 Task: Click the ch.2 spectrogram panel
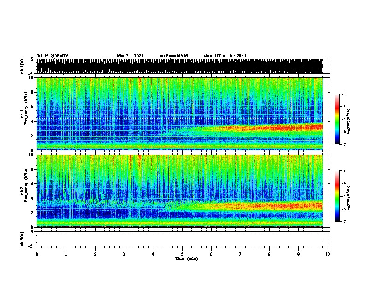click(x=180, y=191)
